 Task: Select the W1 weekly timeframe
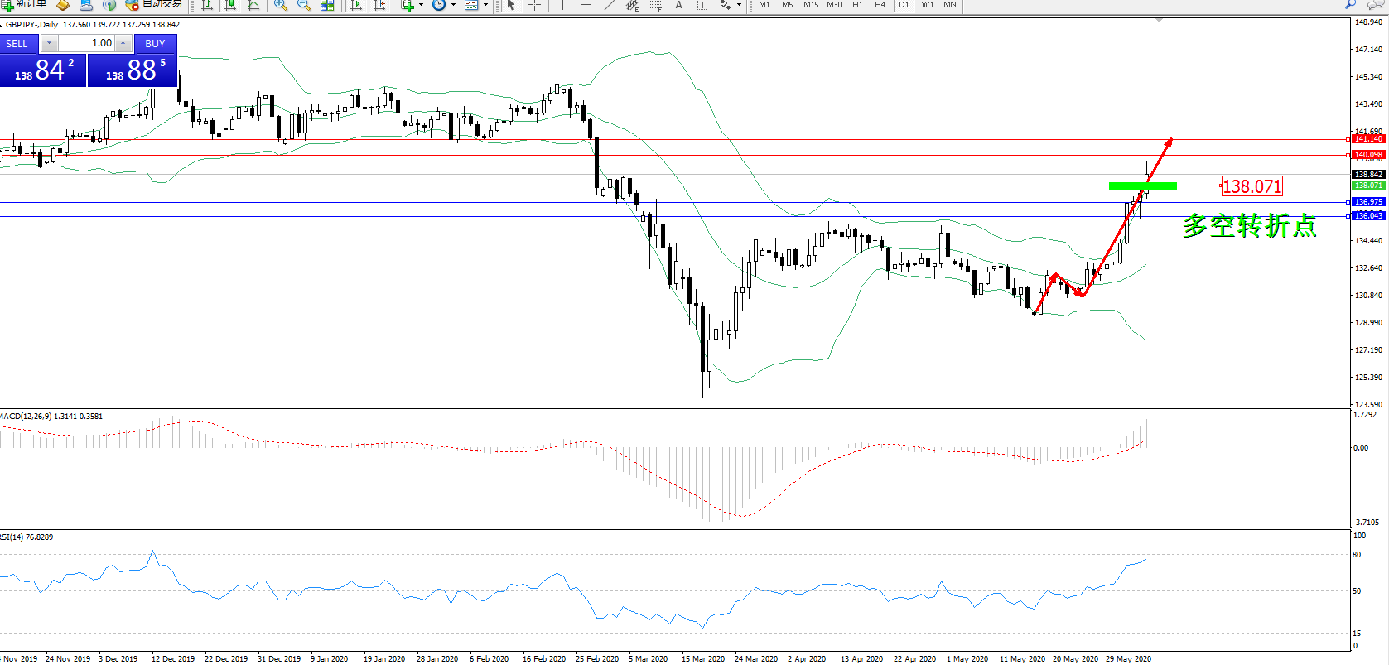[927, 5]
